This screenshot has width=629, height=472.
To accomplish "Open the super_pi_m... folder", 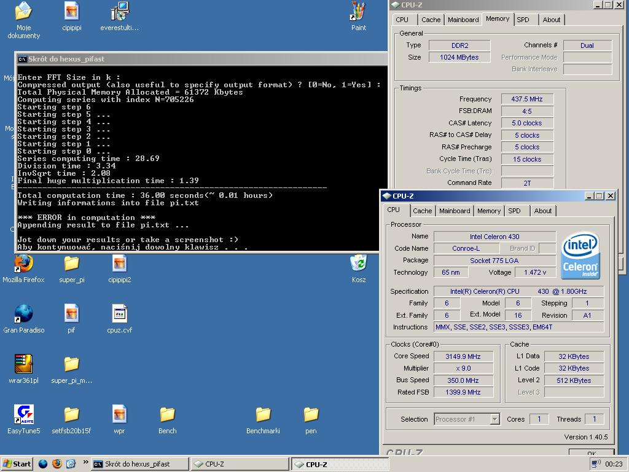I will [71, 364].
